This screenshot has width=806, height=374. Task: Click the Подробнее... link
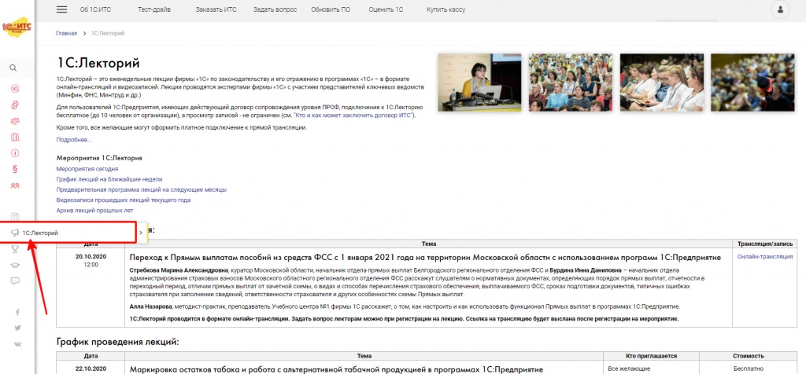pos(74,140)
